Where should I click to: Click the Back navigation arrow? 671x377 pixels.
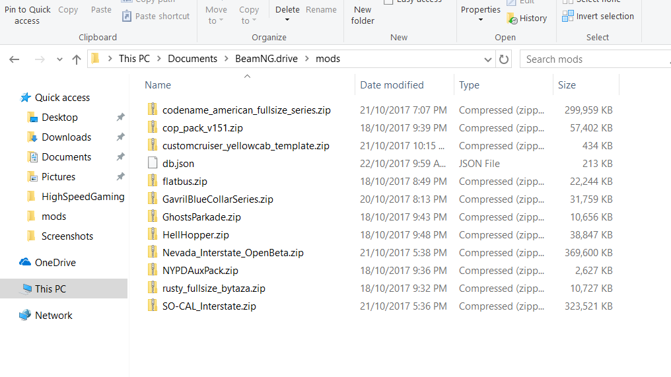point(15,59)
